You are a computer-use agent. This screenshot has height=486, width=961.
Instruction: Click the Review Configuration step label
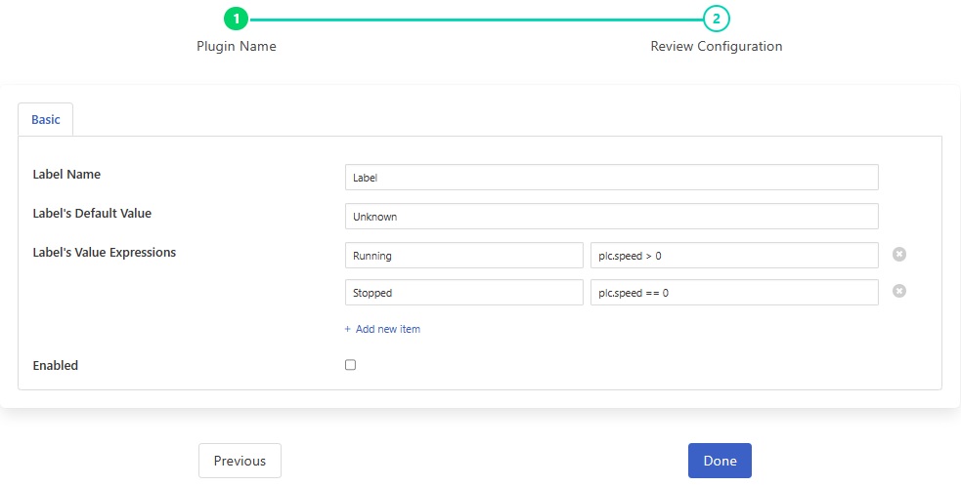[717, 46]
